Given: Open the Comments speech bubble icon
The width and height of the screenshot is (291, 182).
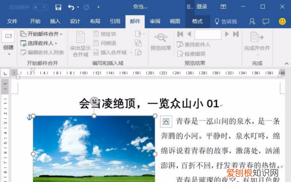Looking at the screenshot, I should [x=266, y=21].
